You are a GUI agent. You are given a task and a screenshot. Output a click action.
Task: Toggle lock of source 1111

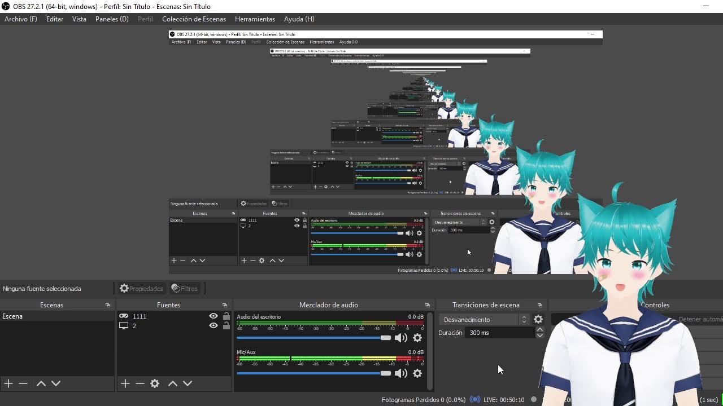point(227,316)
